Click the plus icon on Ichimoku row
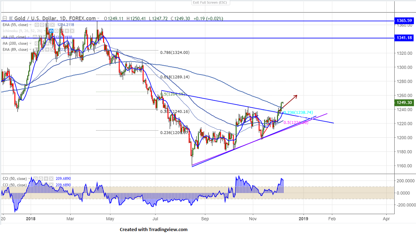The width and height of the screenshot is (416, 237). (67, 31)
